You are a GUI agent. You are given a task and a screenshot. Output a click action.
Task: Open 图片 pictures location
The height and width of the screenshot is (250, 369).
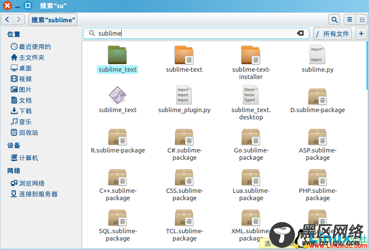pyautogui.click(x=21, y=89)
